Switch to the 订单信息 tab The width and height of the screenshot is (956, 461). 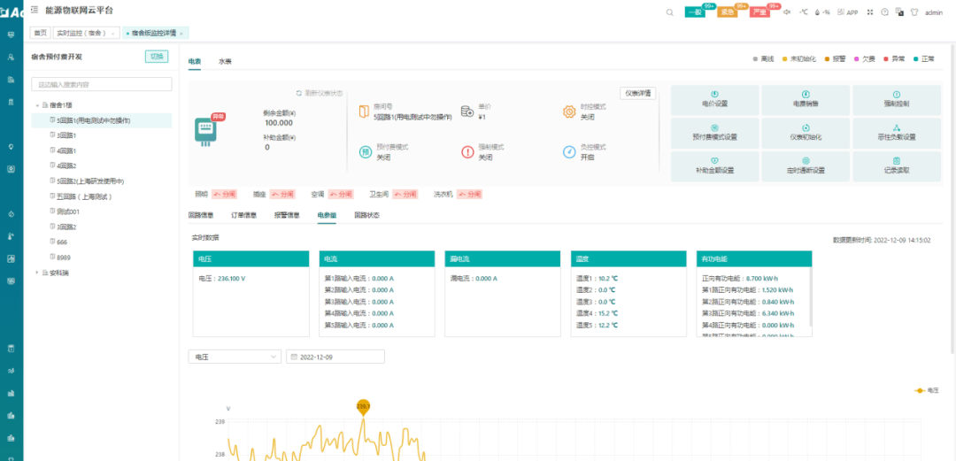click(x=243, y=215)
